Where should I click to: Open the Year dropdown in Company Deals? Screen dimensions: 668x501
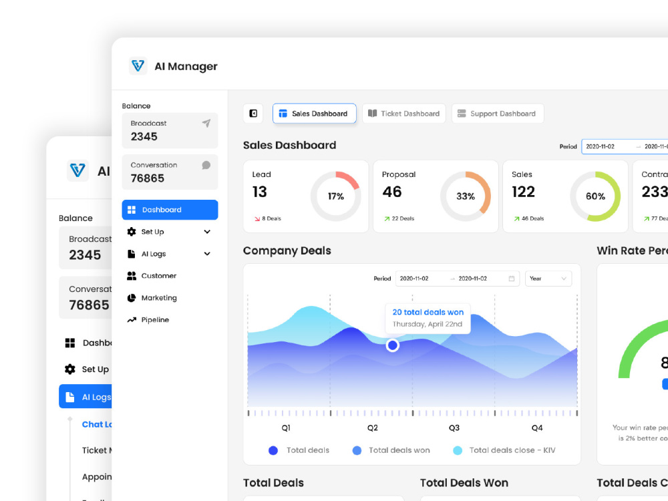(548, 279)
